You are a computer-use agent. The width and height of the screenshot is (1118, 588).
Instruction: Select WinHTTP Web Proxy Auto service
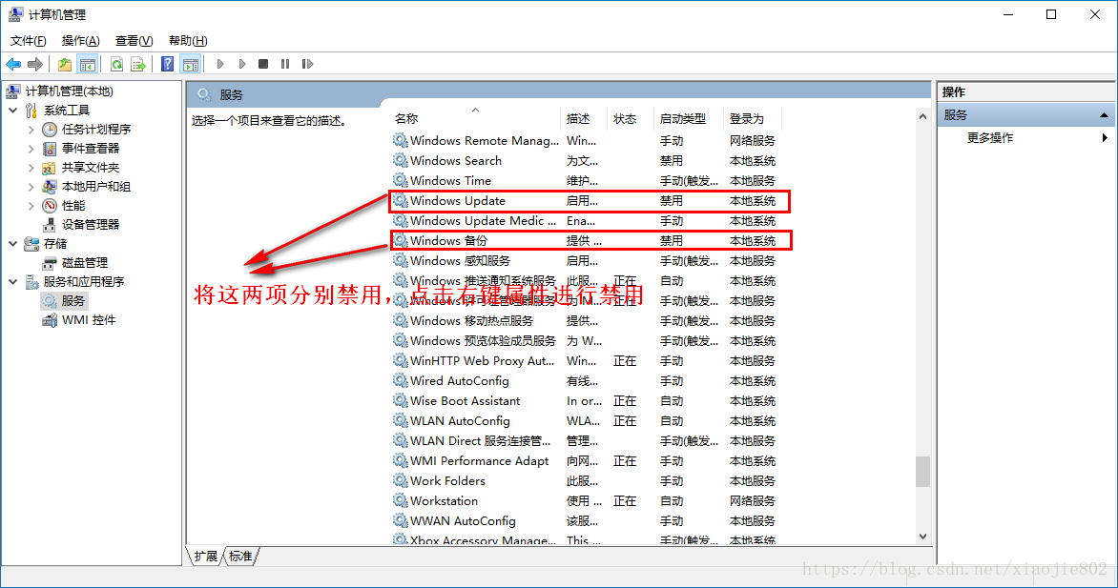[x=585, y=361]
